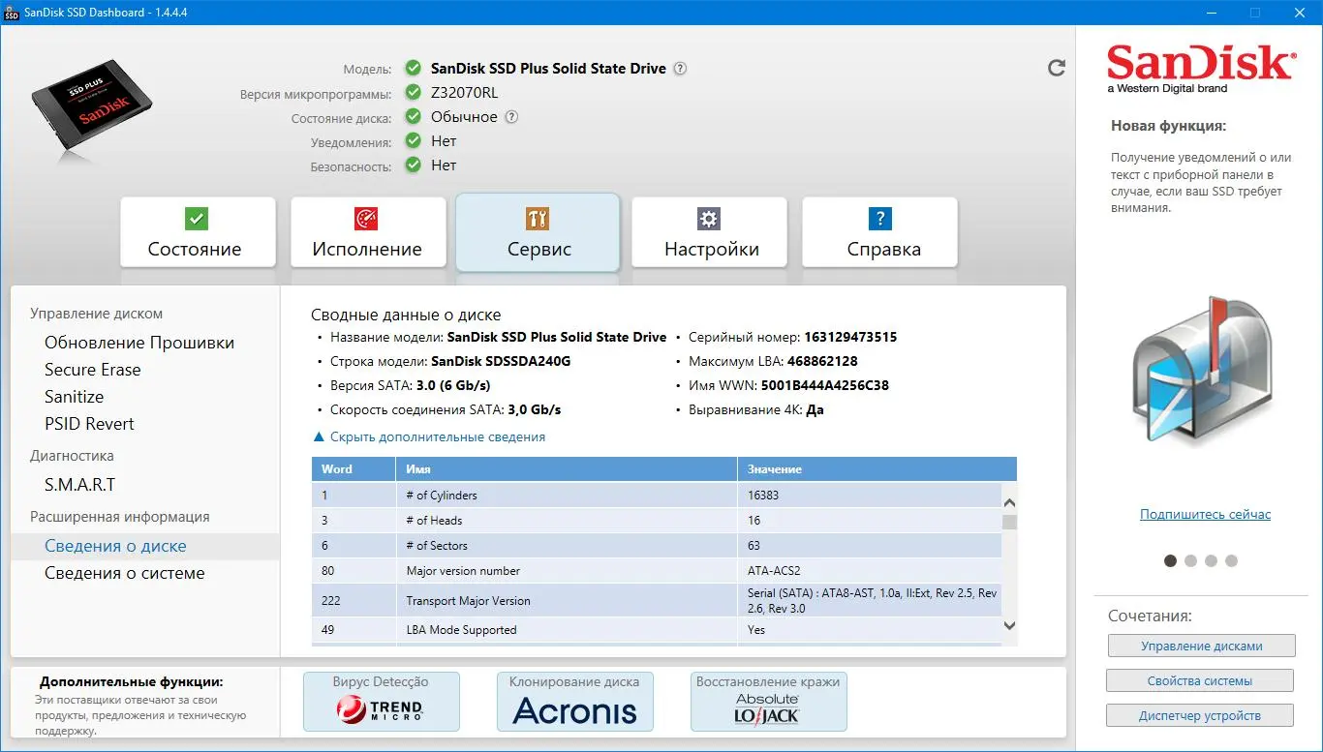Launch Acronis disk cloning
The height and width of the screenshot is (752, 1323).
[x=575, y=702]
